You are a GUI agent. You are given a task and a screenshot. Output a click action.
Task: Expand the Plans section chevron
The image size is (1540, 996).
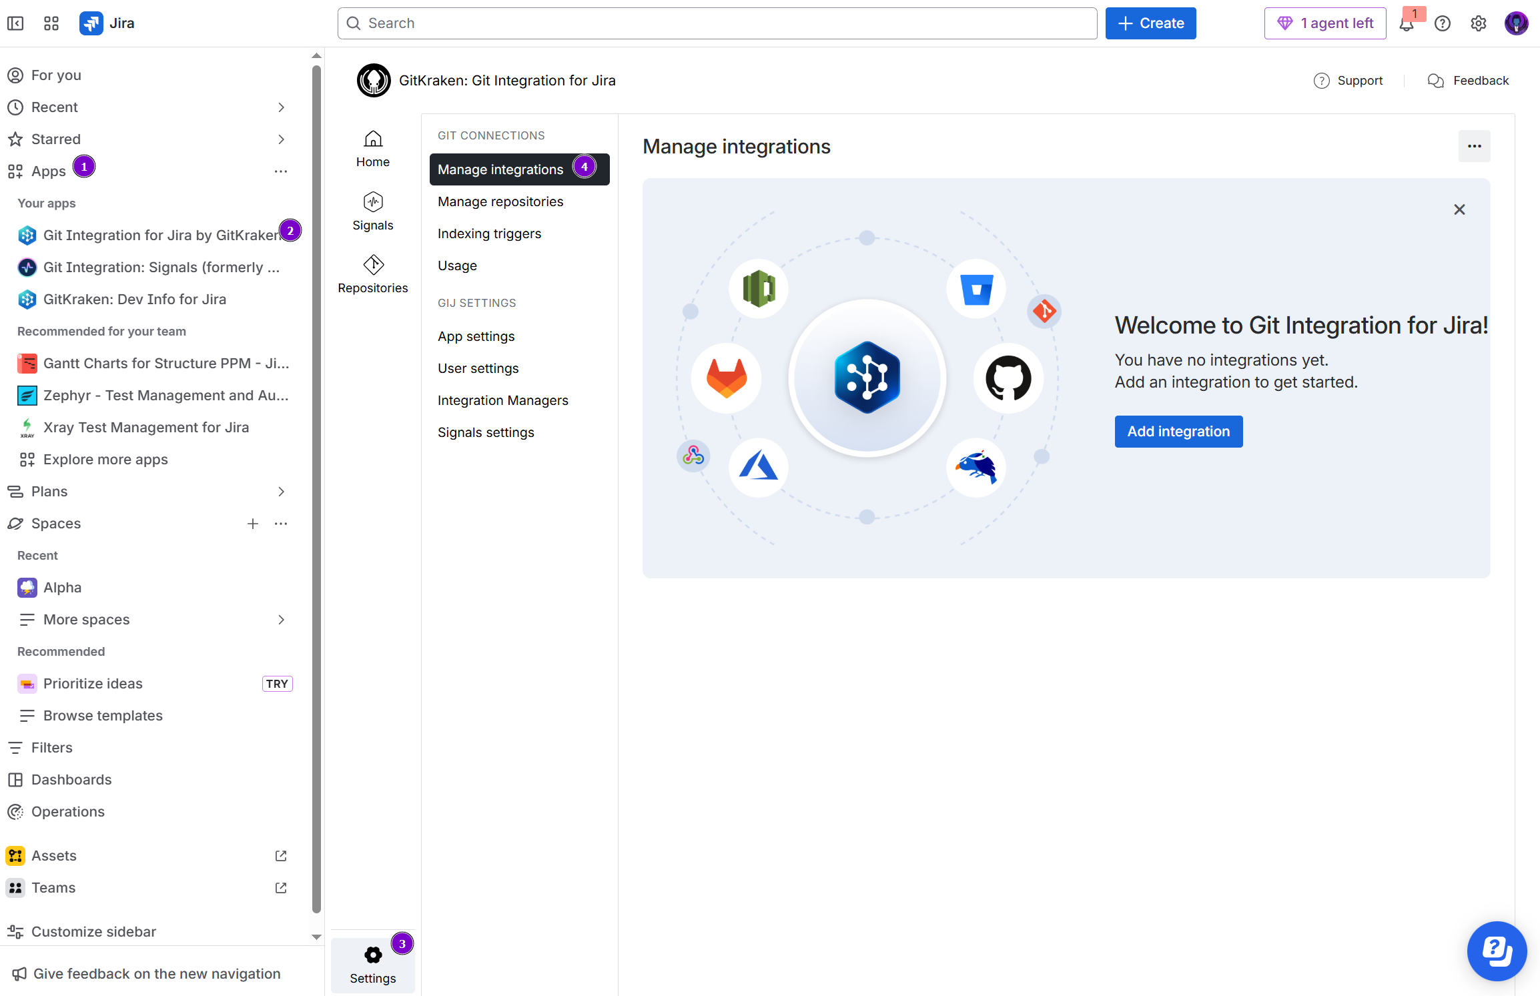pyautogui.click(x=281, y=492)
